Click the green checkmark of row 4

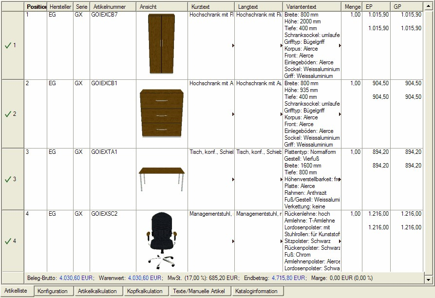point(7,241)
